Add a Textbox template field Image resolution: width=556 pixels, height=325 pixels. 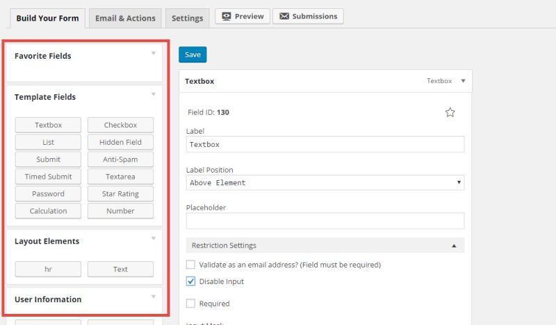48,125
